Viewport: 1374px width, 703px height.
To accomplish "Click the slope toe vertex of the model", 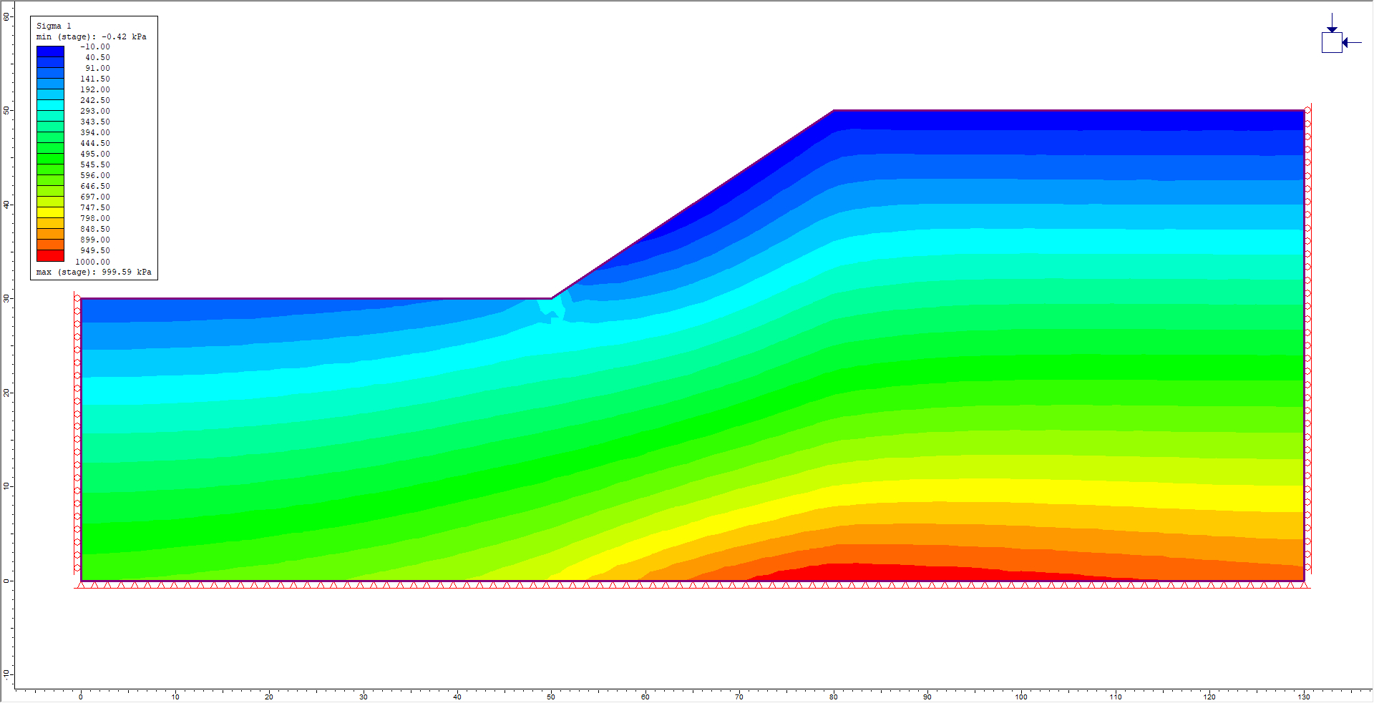I will pos(551,298).
